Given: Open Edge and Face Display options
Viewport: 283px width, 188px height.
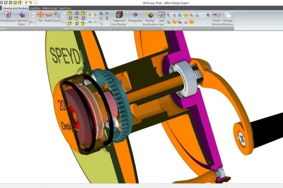Looking at the screenshot, I should 119,18.
